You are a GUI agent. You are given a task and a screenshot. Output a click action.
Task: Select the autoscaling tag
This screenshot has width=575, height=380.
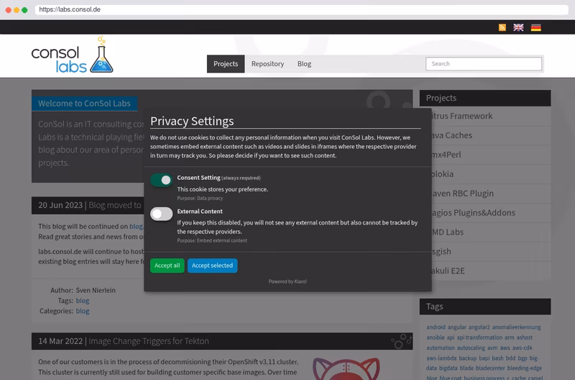tap(471, 348)
